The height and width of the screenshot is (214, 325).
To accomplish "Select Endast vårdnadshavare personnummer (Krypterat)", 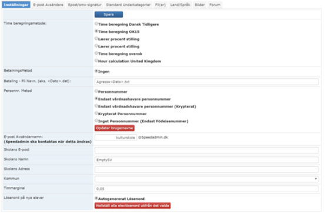I will [96, 106].
